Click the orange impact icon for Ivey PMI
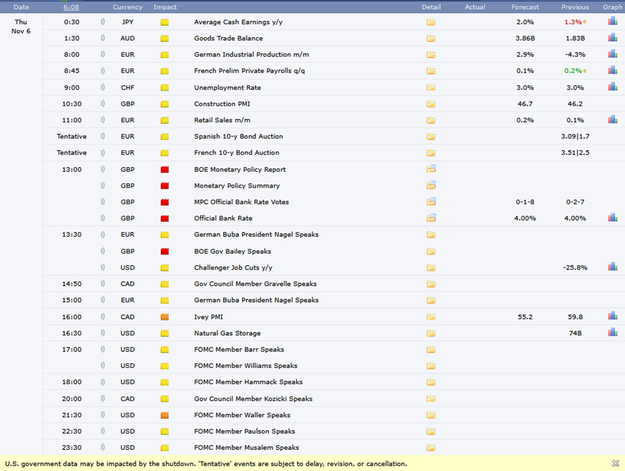Viewport: 625px width, 471px height. 165,316
